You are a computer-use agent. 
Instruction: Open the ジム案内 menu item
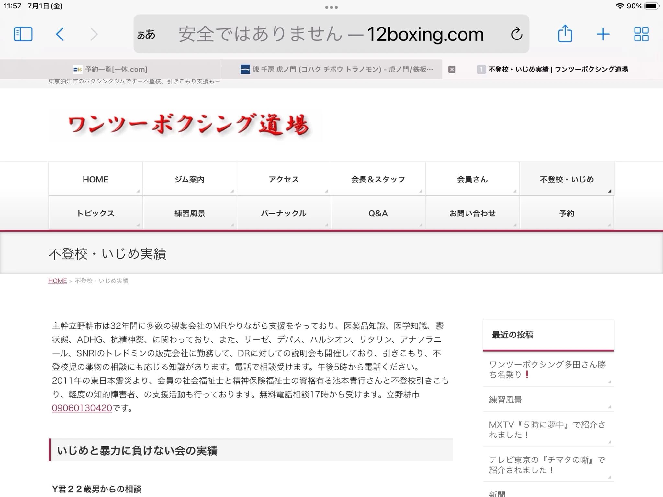[x=189, y=179]
